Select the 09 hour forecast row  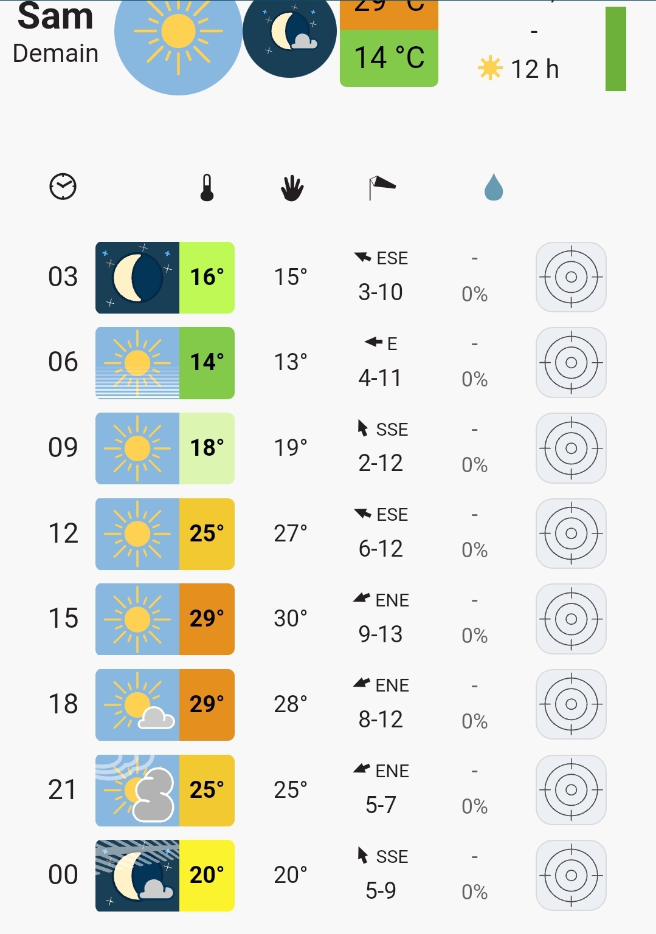(x=328, y=448)
